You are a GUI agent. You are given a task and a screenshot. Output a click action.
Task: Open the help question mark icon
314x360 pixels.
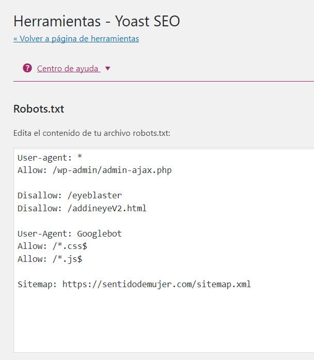pyautogui.click(x=27, y=68)
